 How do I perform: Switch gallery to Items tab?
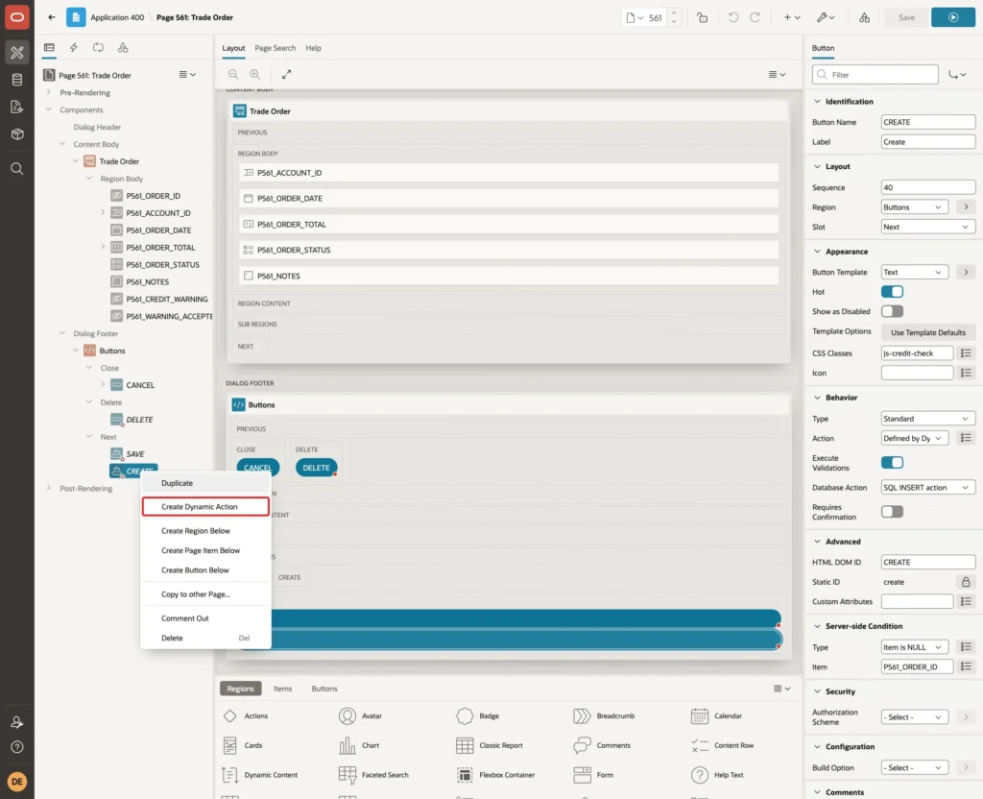(282, 689)
